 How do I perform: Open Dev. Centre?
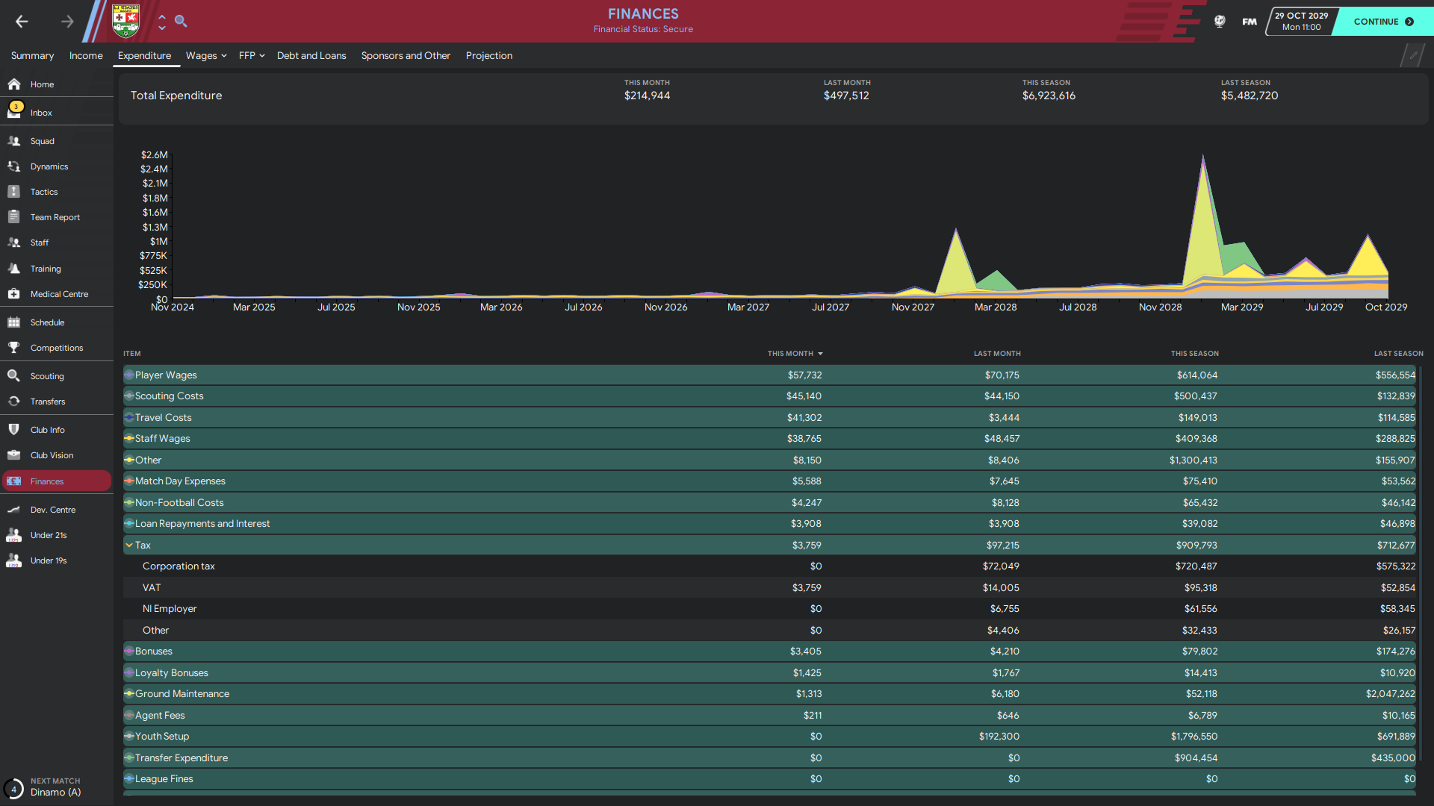pyautogui.click(x=57, y=510)
